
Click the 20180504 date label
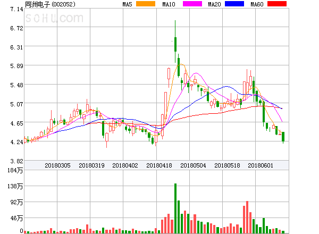(193, 165)
